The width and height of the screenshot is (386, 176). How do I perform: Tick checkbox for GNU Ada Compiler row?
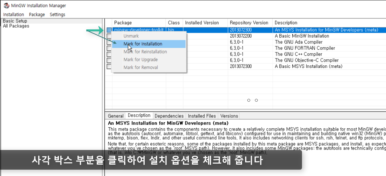109,42
